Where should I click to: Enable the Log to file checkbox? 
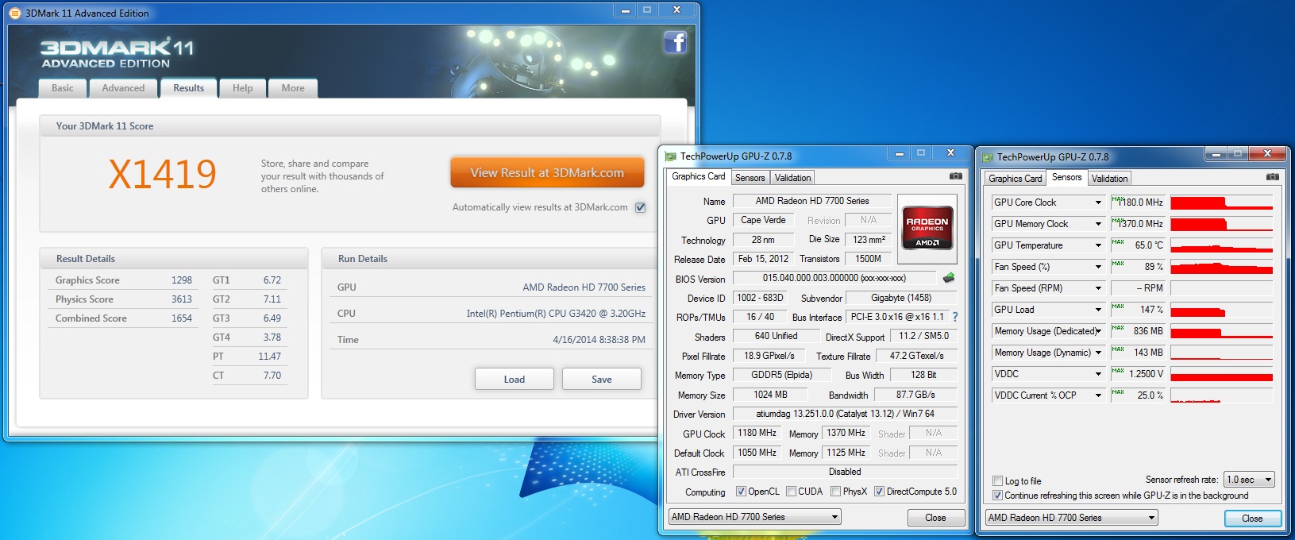point(997,481)
